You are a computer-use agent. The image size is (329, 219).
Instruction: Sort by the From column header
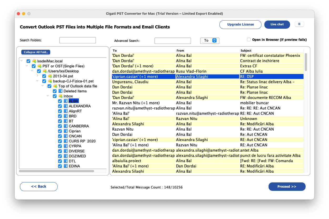(208, 51)
